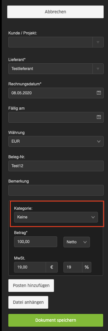Click the percent symbol next to MwSt. rate
Screen dimensions: 108x331
(x=87, y=267)
